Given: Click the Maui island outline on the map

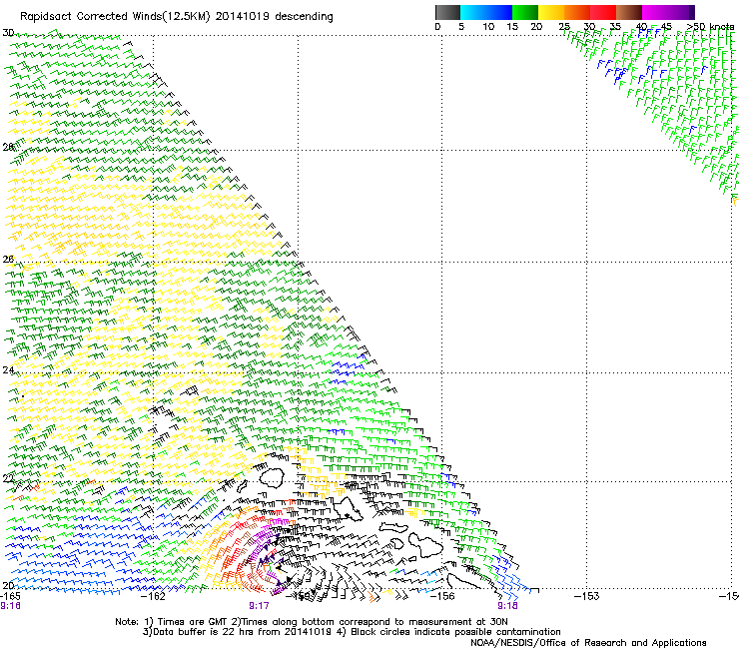Looking at the screenshot, I should [425, 544].
